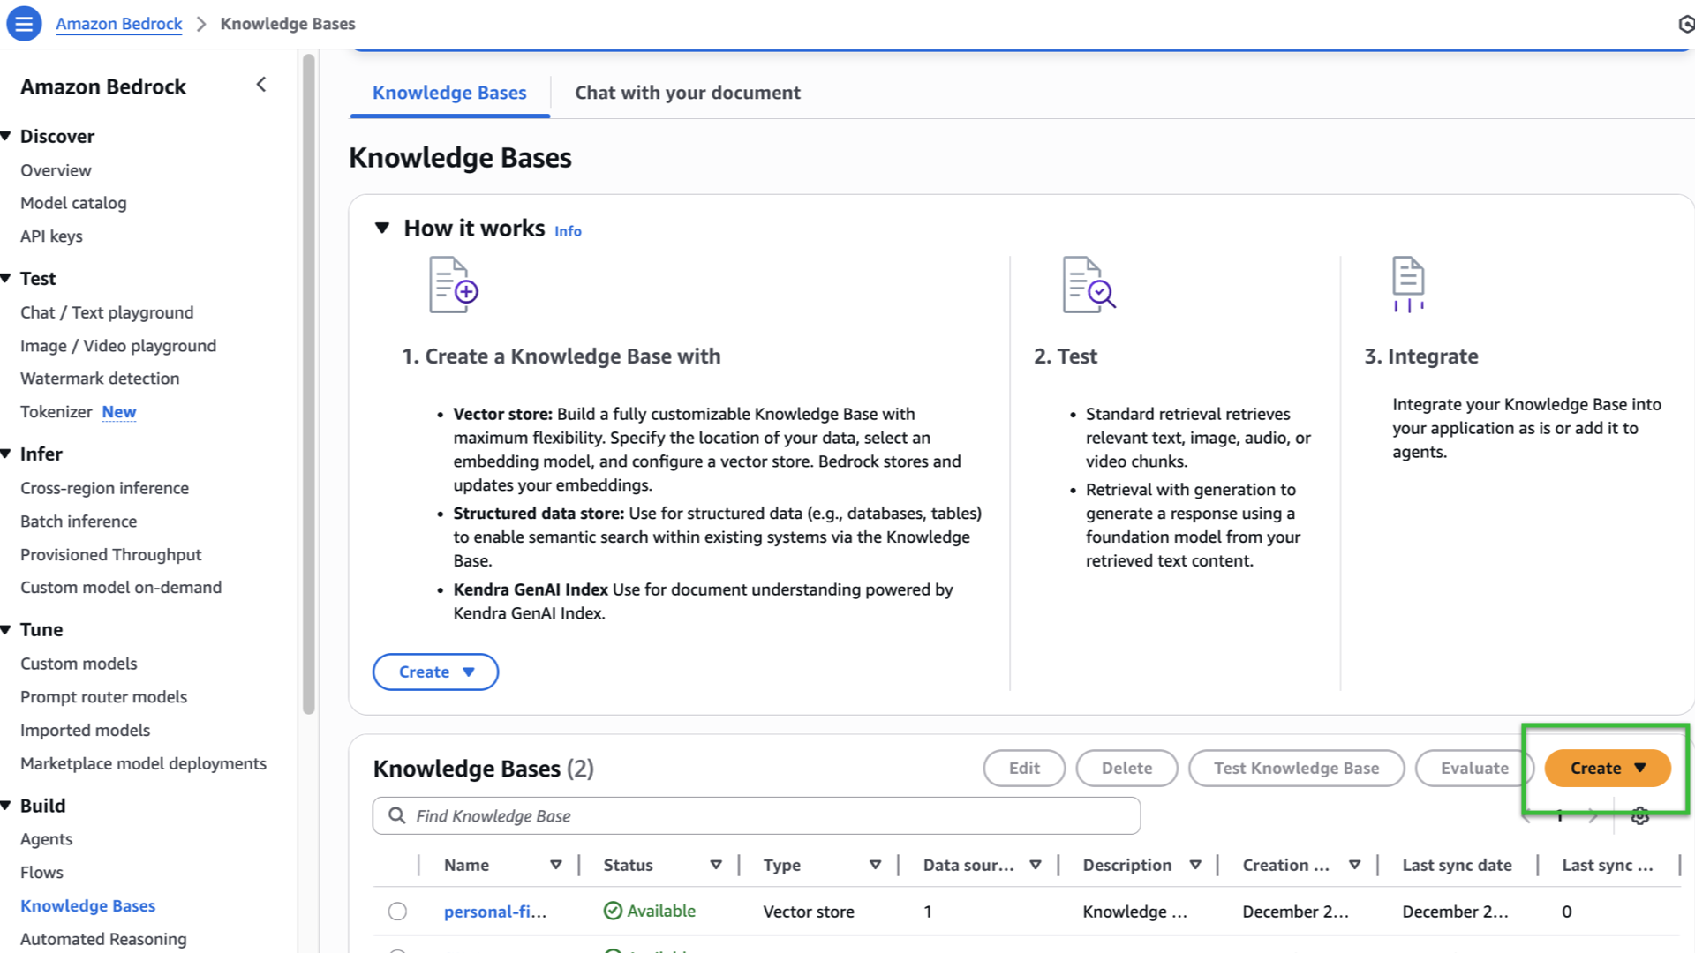Open the personal-fi knowledge base details
The image size is (1695, 953).
(x=494, y=911)
